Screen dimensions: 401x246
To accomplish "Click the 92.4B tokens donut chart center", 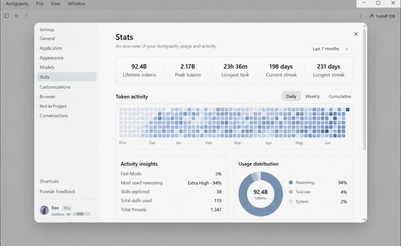I will (261, 194).
